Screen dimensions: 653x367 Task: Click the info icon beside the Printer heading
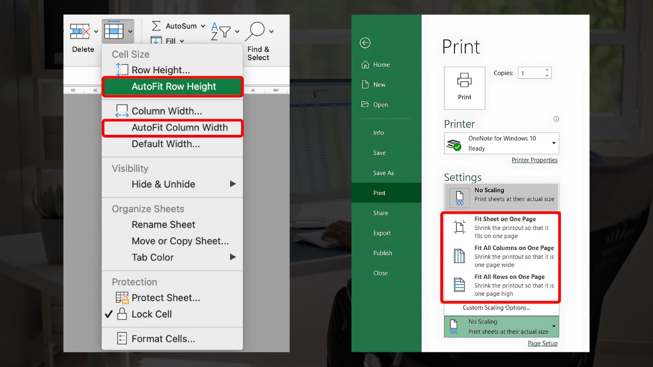[x=556, y=119]
